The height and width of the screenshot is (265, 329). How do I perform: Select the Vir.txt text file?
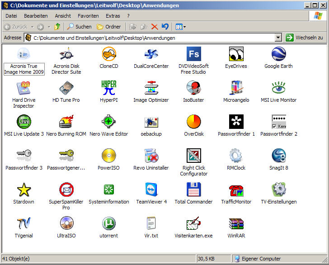coord(151,224)
